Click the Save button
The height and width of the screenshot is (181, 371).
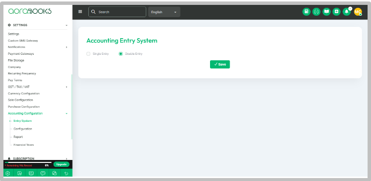[220, 64]
